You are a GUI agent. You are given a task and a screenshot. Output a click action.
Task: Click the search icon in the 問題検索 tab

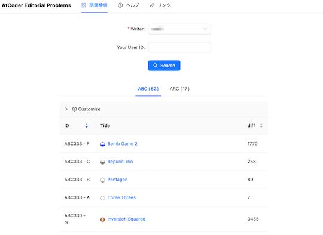tap(83, 5)
